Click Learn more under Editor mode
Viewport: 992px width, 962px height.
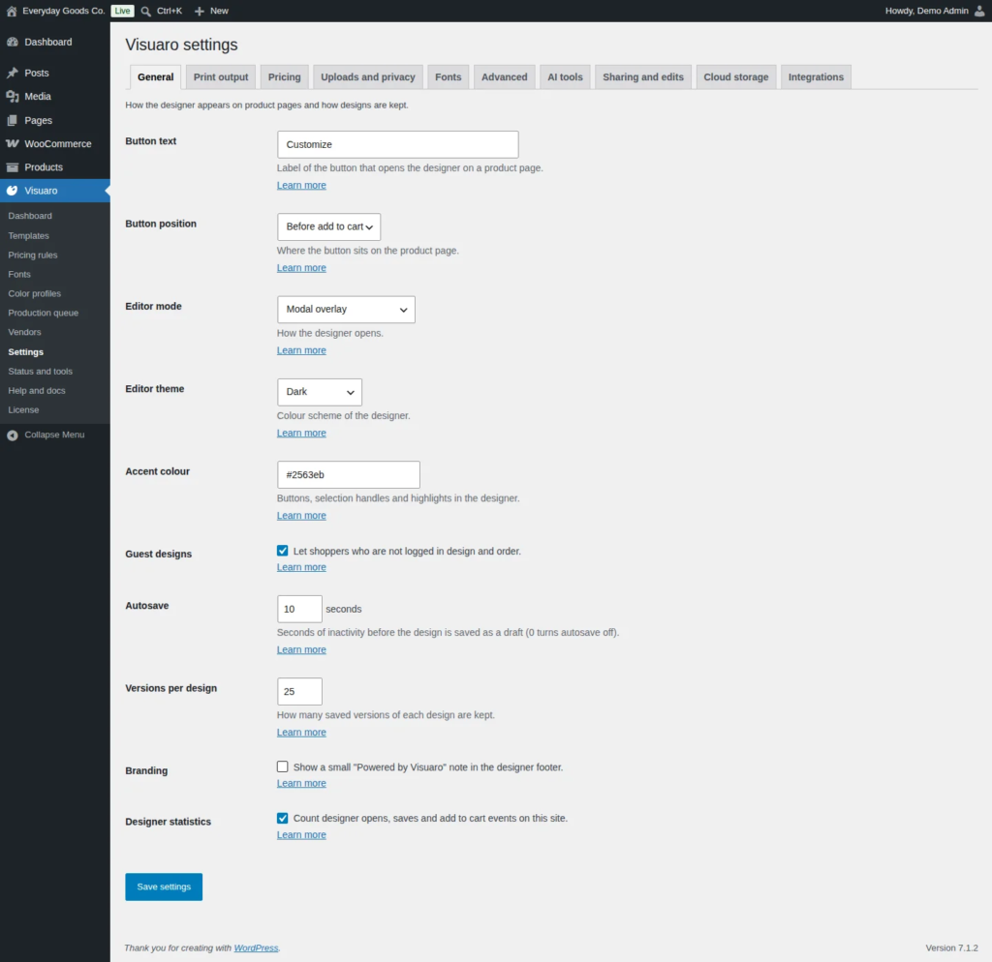[x=301, y=350]
